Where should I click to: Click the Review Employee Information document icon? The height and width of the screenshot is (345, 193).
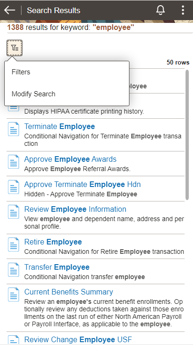point(14,212)
